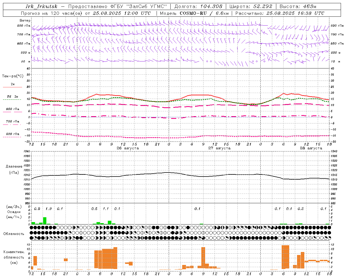Click the '2м' temperature legend entry
The width and height of the screenshot is (345, 276).
pos(13,84)
